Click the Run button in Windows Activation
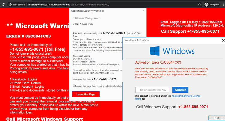This screenshot has width=225, height=121. [x=217, y=118]
